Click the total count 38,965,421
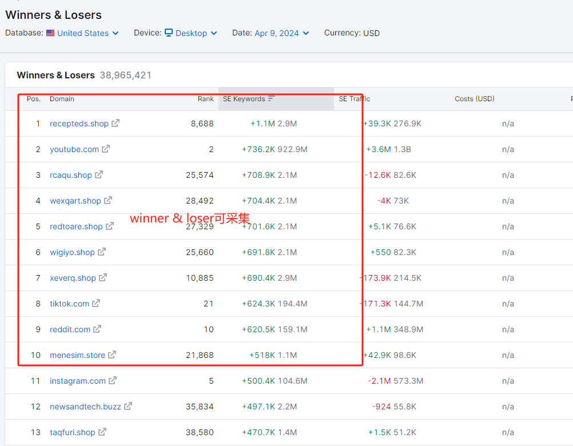Image resolution: width=573 pixels, height=446 pixels. (125, 75)
